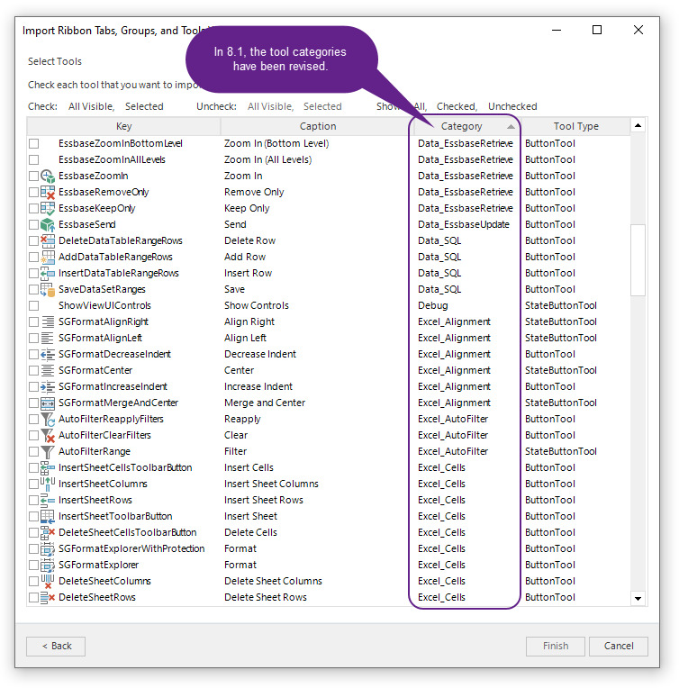679x688 pixels.
Task: Click the Finish button
Action: (556, 647)
